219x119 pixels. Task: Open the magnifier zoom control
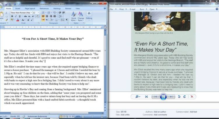(138, 97)
